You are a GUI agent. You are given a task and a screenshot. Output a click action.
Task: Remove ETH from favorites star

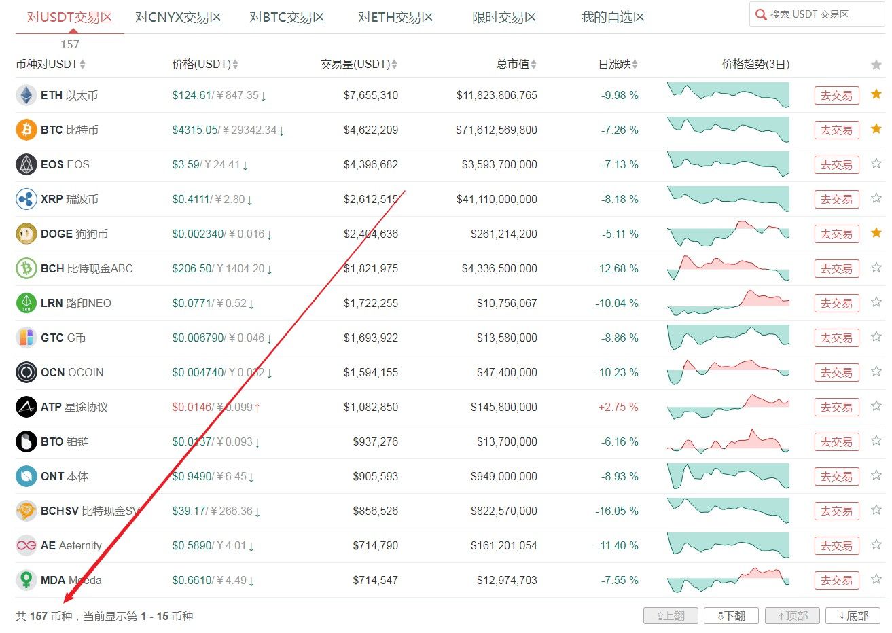[x=876, y=94]
